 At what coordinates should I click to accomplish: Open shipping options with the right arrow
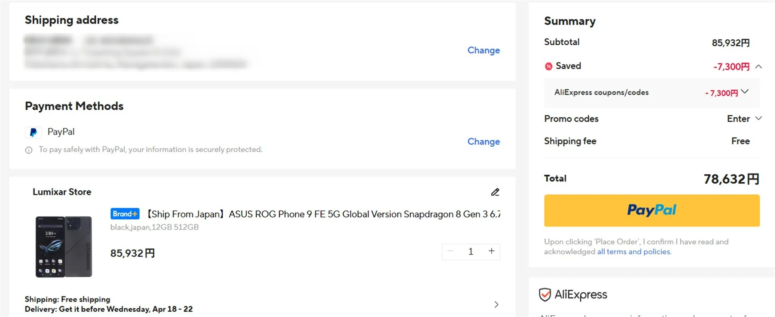pyautogui.click(x=496, y=304)
